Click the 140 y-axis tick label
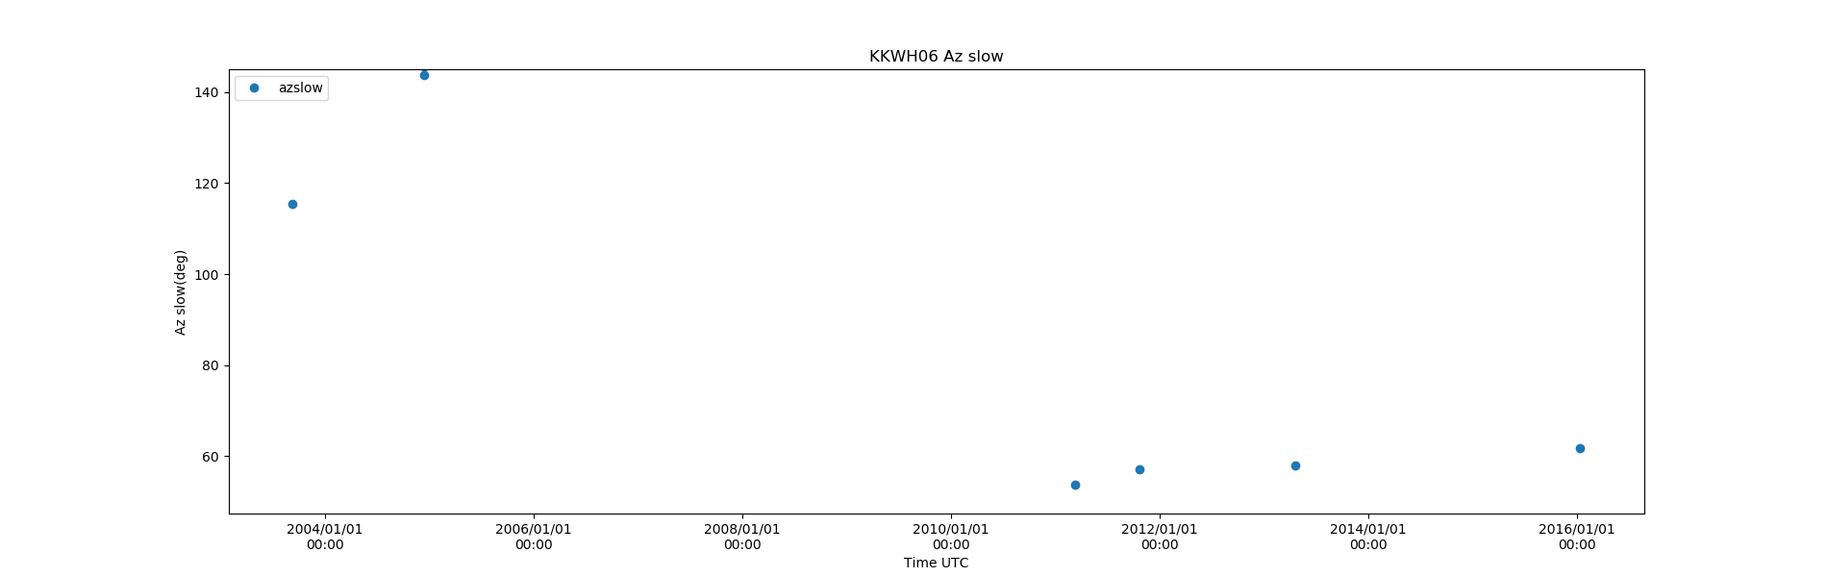This screenshot has height=577, width=1827. [207, 92]
